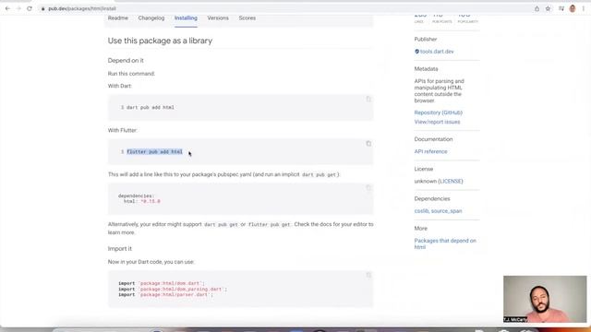Click the 'Depend on it' heading
The image size is (591, 332).
(126, 61)
